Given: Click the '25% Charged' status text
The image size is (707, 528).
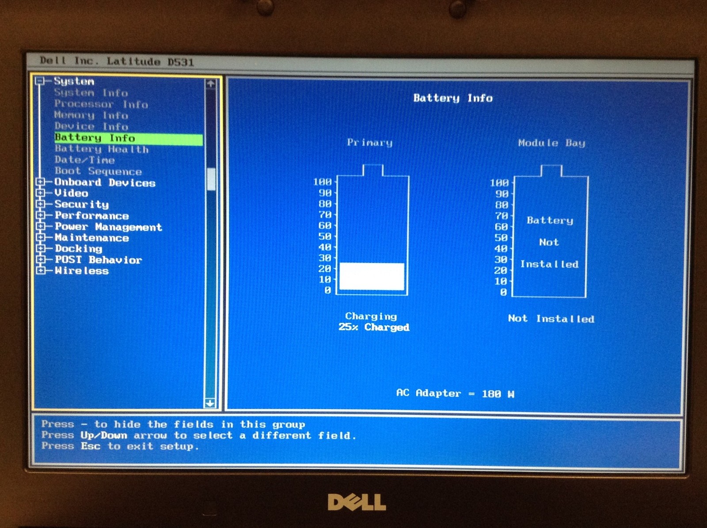Looking at the screenshot, I should [x=374, y=327].
